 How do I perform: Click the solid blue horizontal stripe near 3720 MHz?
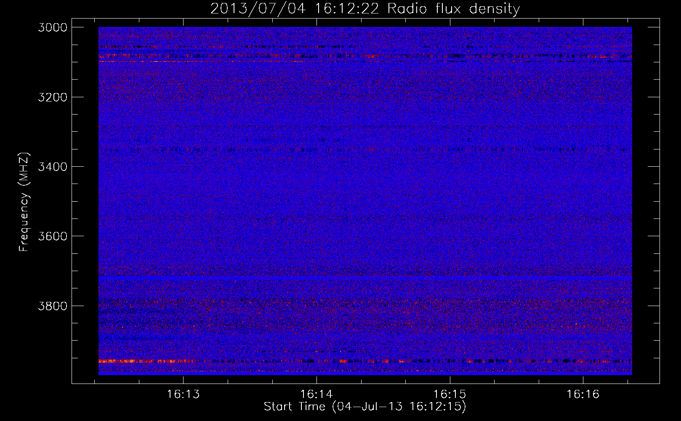tap(365, 279)
